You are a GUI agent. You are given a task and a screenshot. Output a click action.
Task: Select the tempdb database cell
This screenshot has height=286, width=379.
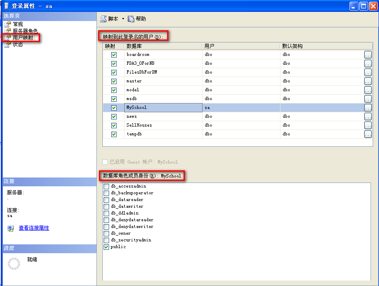tap(163, 134)
